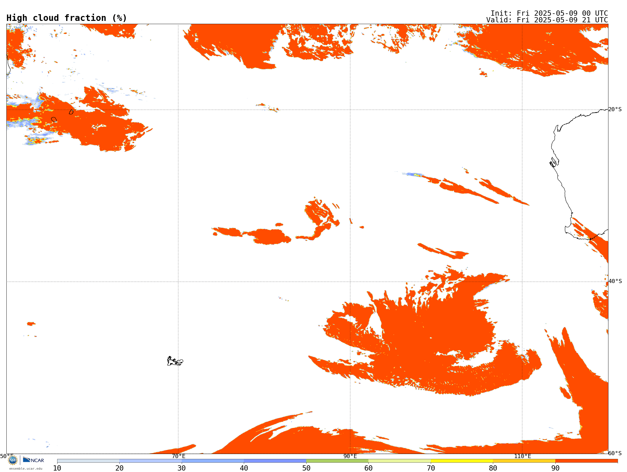Click the 80–90 gold colorbar segment
The height and width of the screenshot is (472, 627).
tap(524, 461)
